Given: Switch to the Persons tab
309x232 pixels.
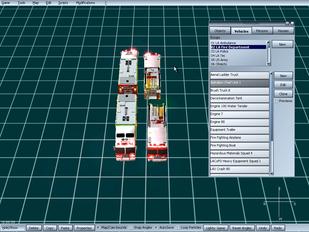Looking at the screenshot, I should point(262,31).
